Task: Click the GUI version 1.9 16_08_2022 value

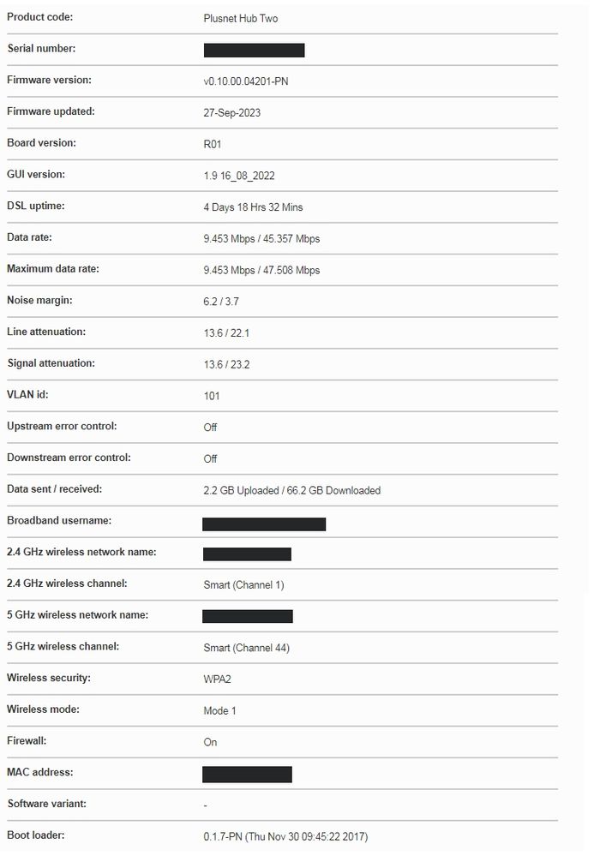Action: pos(239,176)
